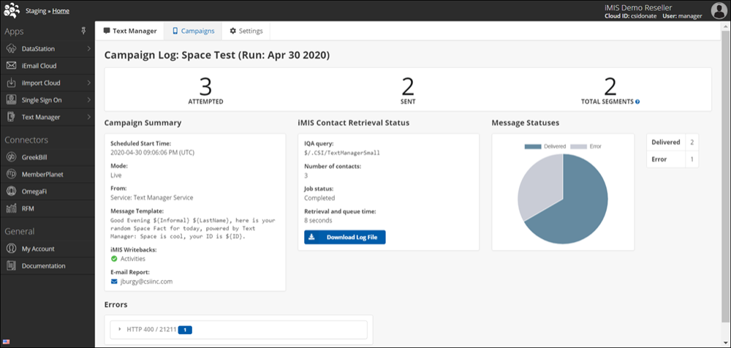The width and height of the screenshot is (731, 348).
Task: Click the OmegaFi connector icon
Action: pos(11,192)
